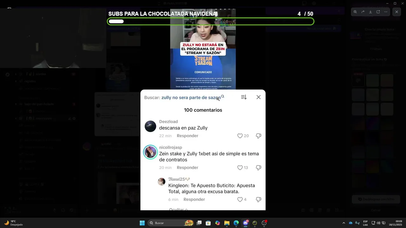
Task: Like nicollrojasp's comment with the heart
Action: 240,168
